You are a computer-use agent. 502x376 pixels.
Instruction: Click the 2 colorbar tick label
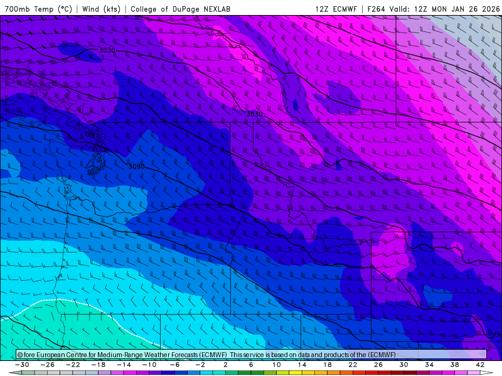pos(225,365)
